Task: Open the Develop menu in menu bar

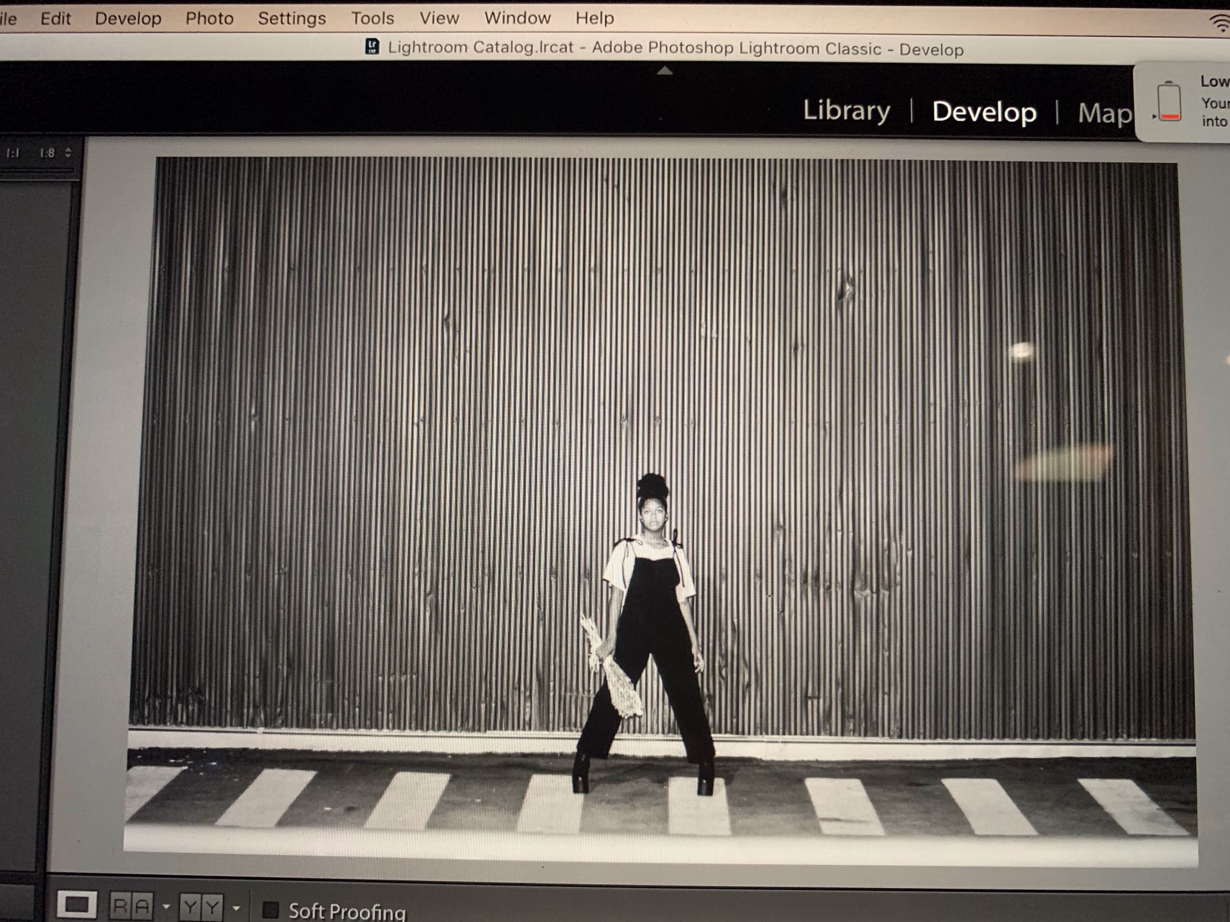Action: click(x=128, y=18)
